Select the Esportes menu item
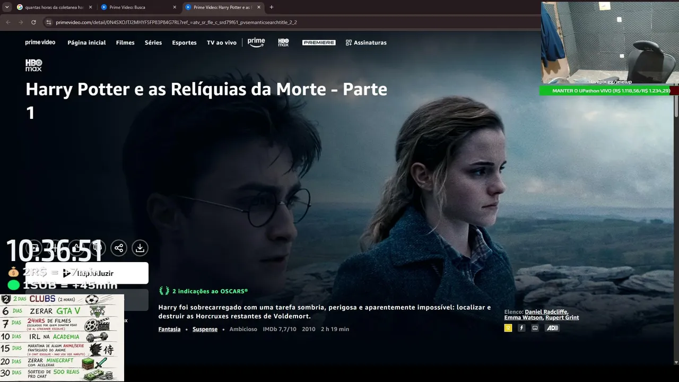The width and height of the screenshot is (679, 382). click(x=184, y=42)
